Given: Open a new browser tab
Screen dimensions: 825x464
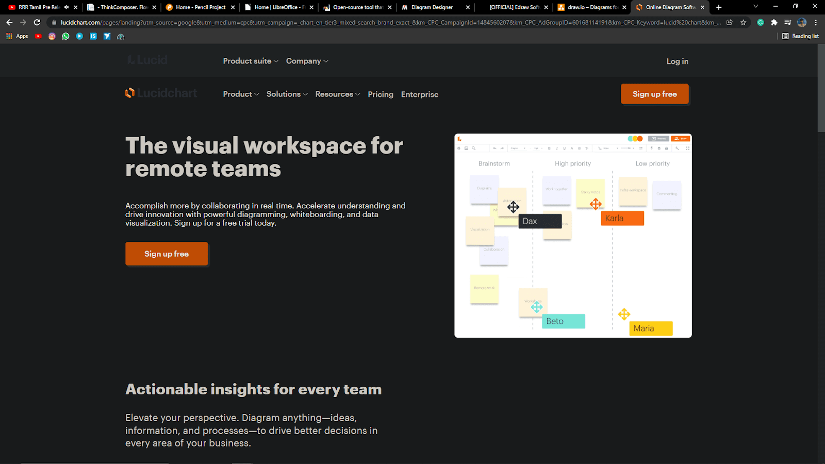Looking at the screenshot, I should pyautogui.click(x=719, y=7).
